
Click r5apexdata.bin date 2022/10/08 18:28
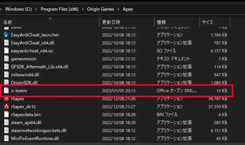click(119, 115)
